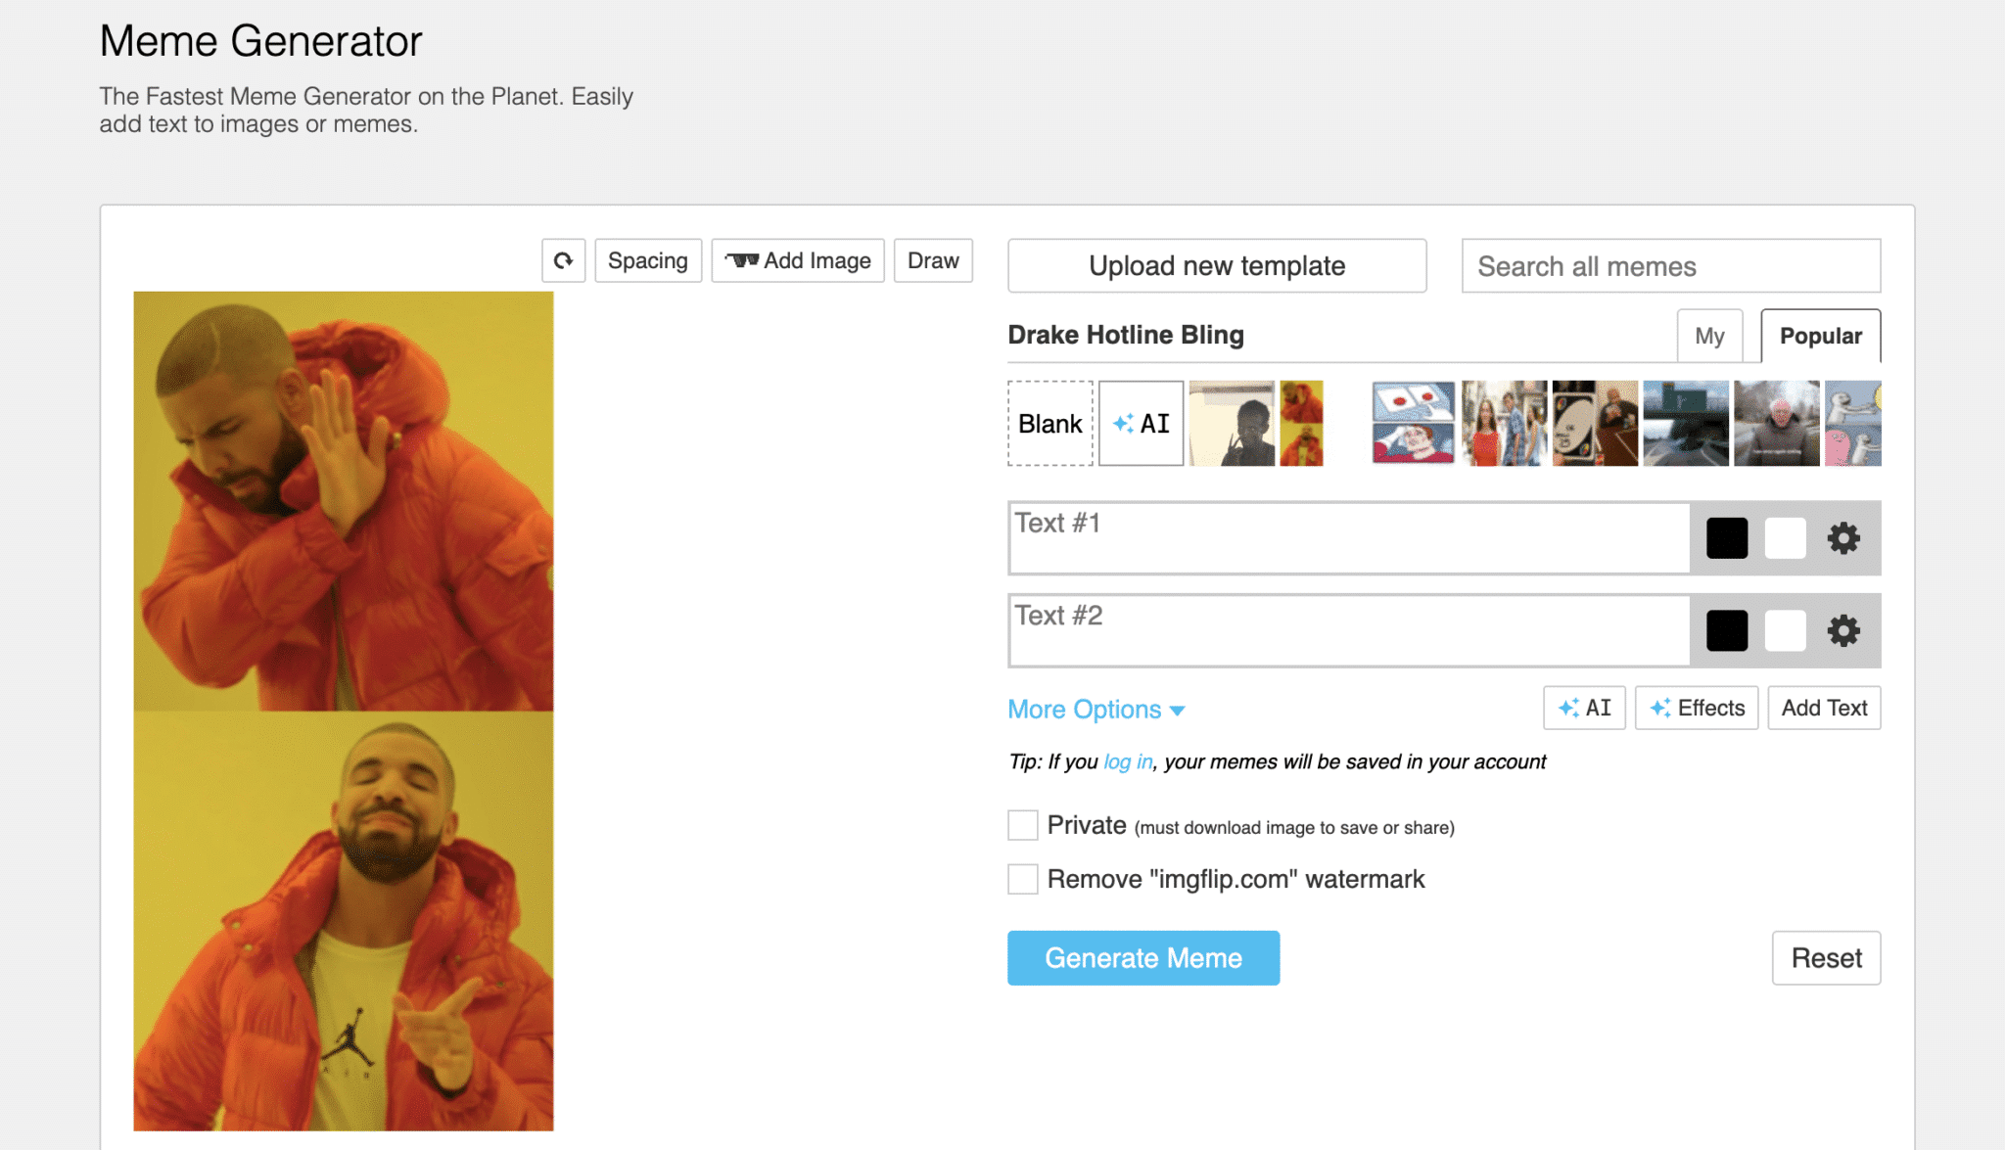The image size is (2005, 1150).
Task: Pick white outline color swatch for Text #2
Action: click(1785, 630)
